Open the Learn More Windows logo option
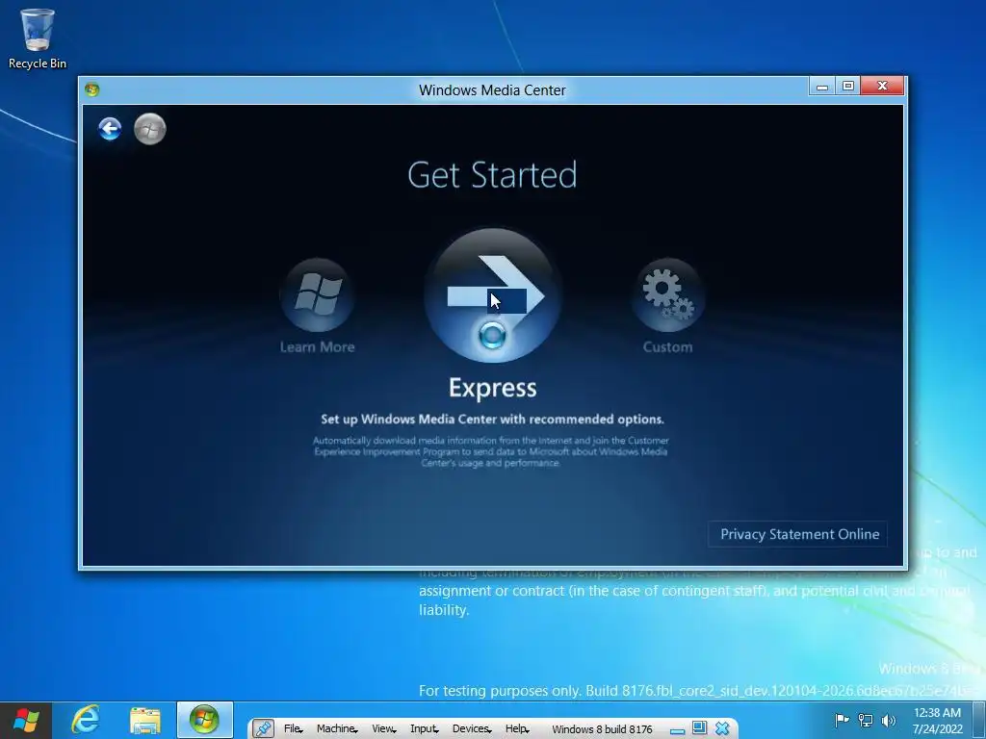 point(317,294)
